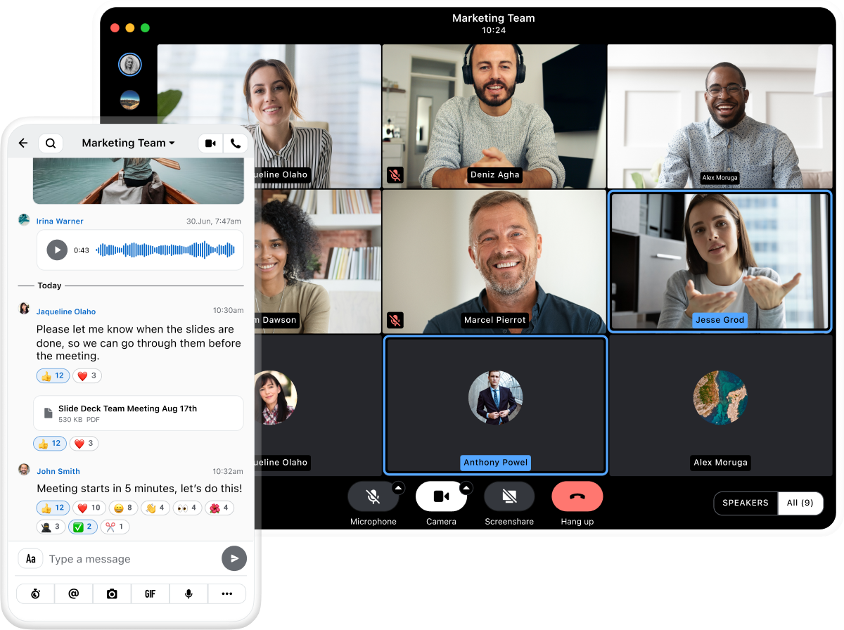Screen dimensions: 844x630
Task: Switch to the SPEAKERS view tab
Action: (746, 503)
